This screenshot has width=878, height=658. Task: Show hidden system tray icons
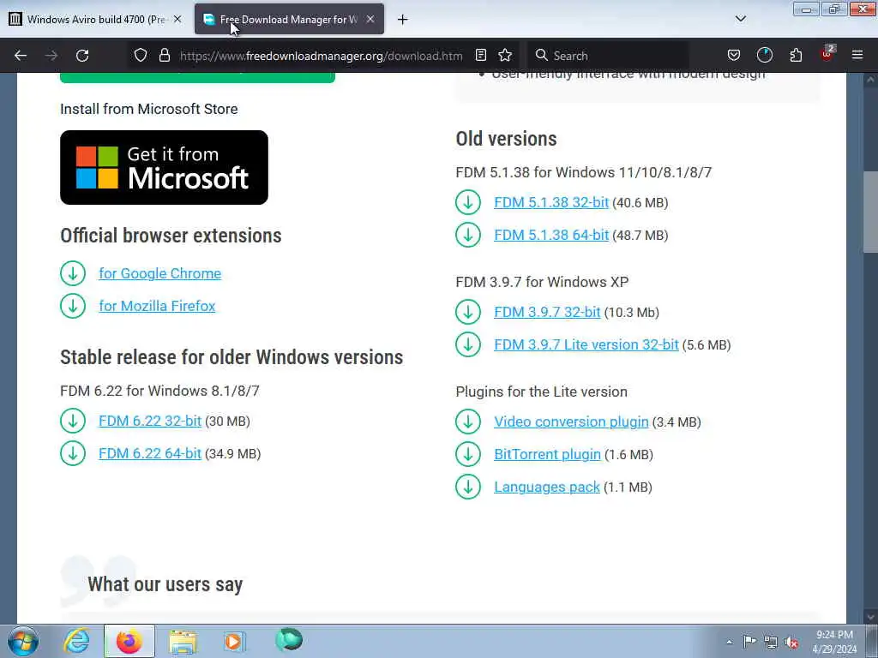click(x=729, y=642)
